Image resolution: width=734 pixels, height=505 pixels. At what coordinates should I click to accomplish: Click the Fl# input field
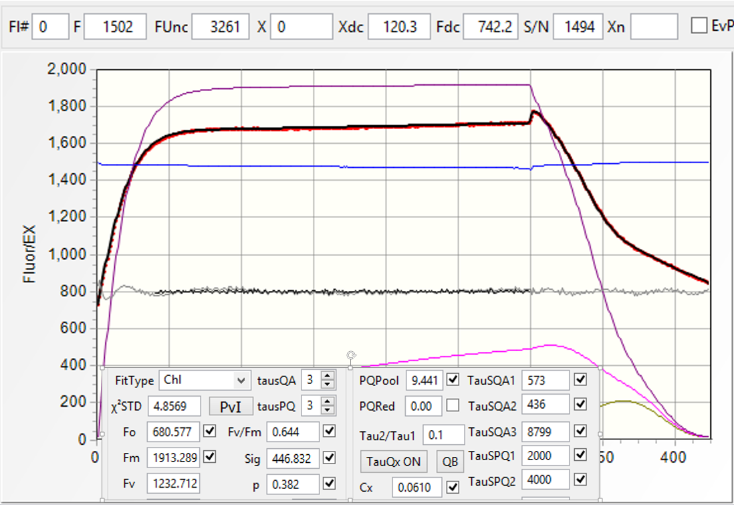pyautogui.click(x=49, y=27)
